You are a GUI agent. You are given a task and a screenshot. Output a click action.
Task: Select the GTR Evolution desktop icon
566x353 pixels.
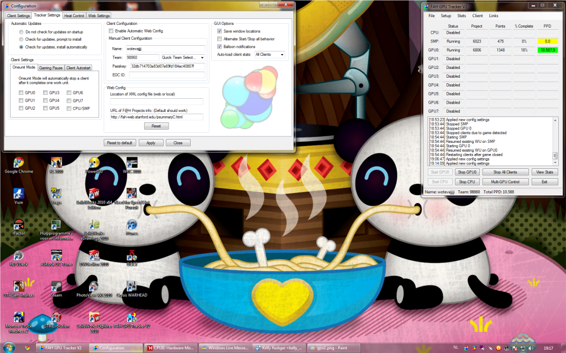[x=56, y=320]
